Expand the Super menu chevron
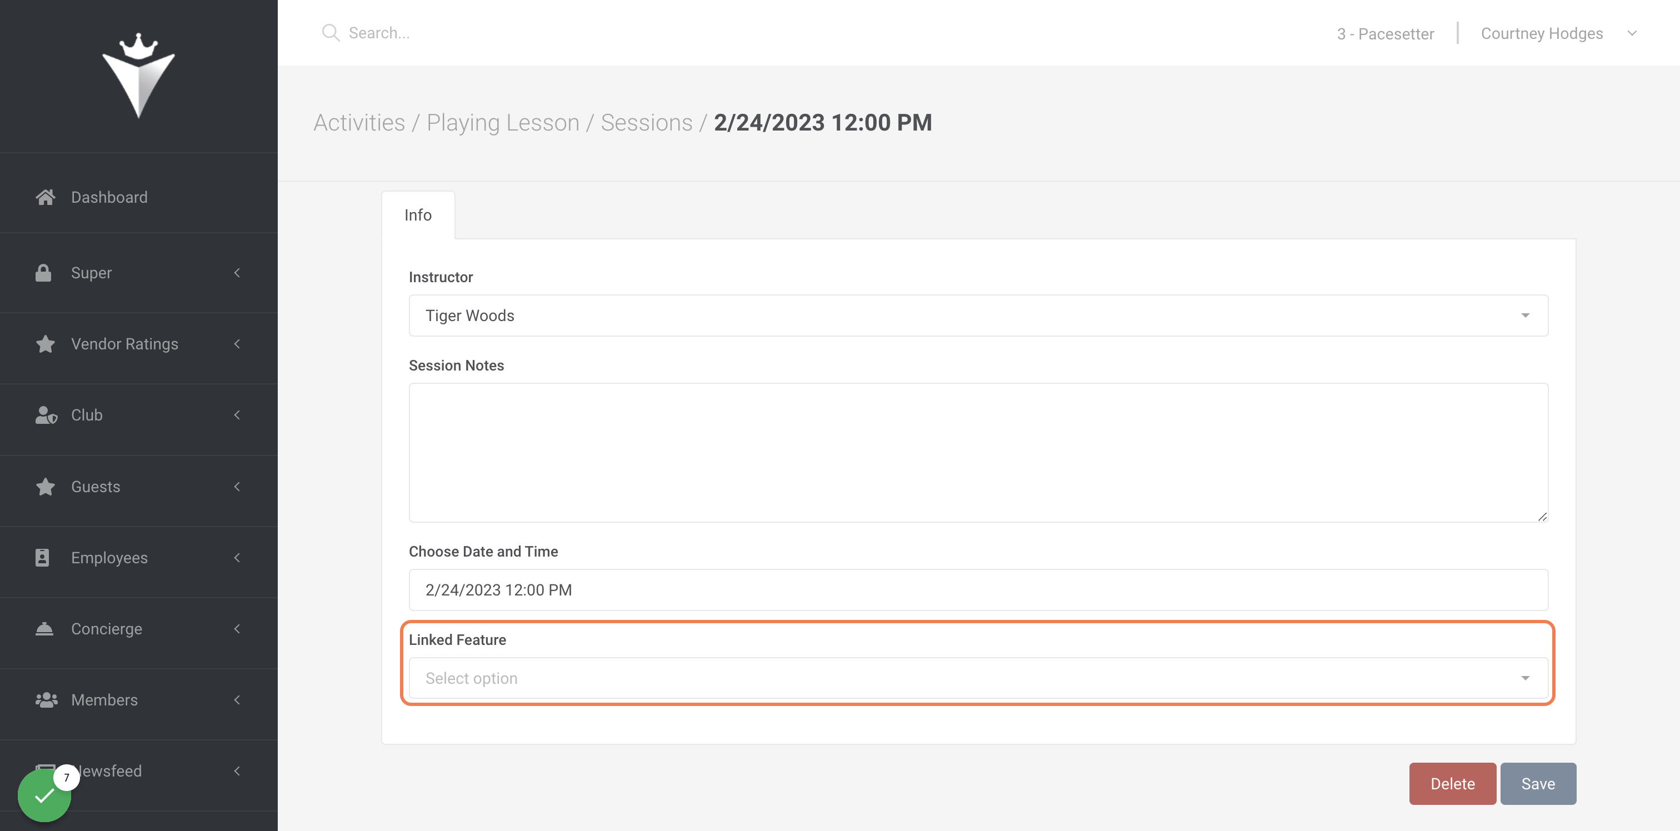The image size is (1680, 831). point(237,273)
